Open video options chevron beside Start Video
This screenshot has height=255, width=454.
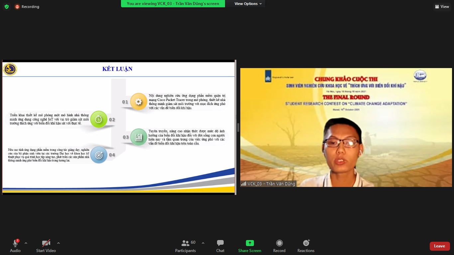tap(58, 243)
